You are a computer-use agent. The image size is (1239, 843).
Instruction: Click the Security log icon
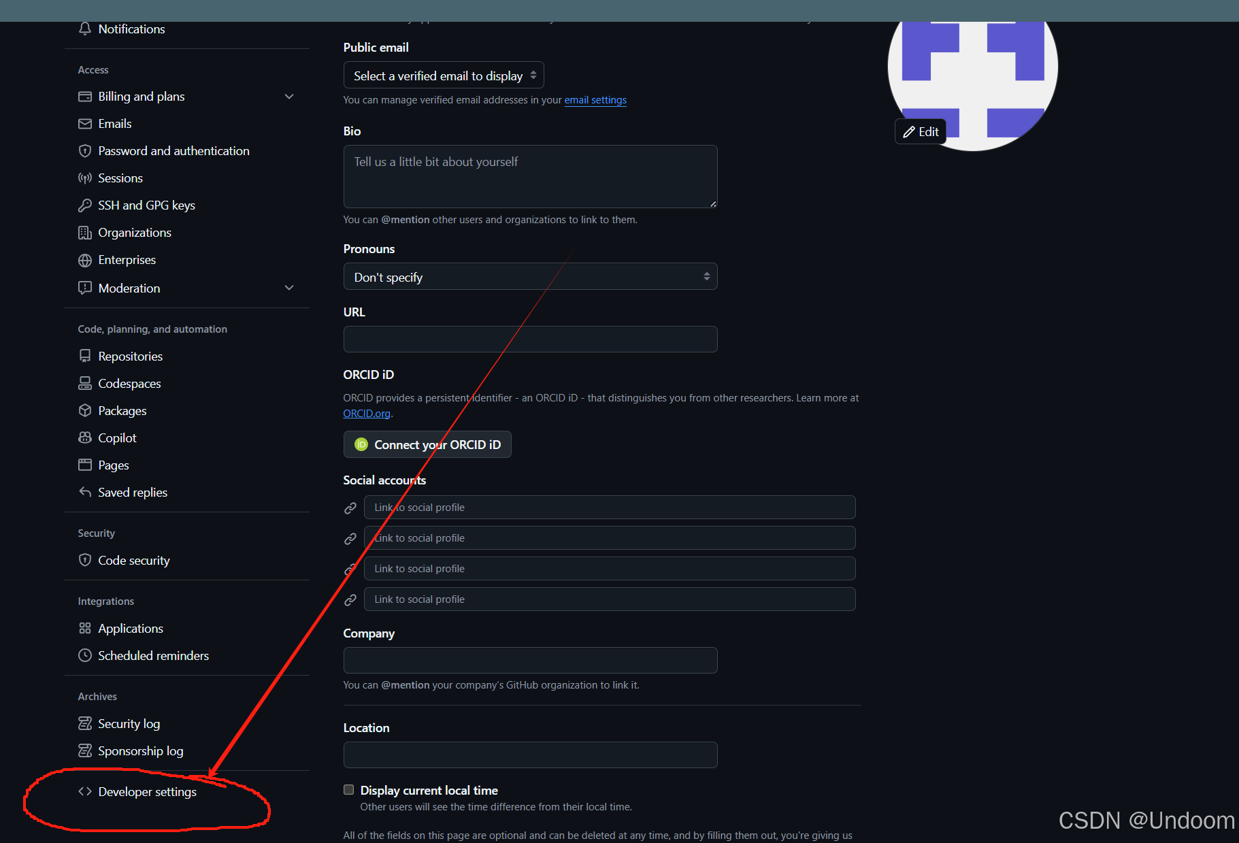tap(84, 723)
